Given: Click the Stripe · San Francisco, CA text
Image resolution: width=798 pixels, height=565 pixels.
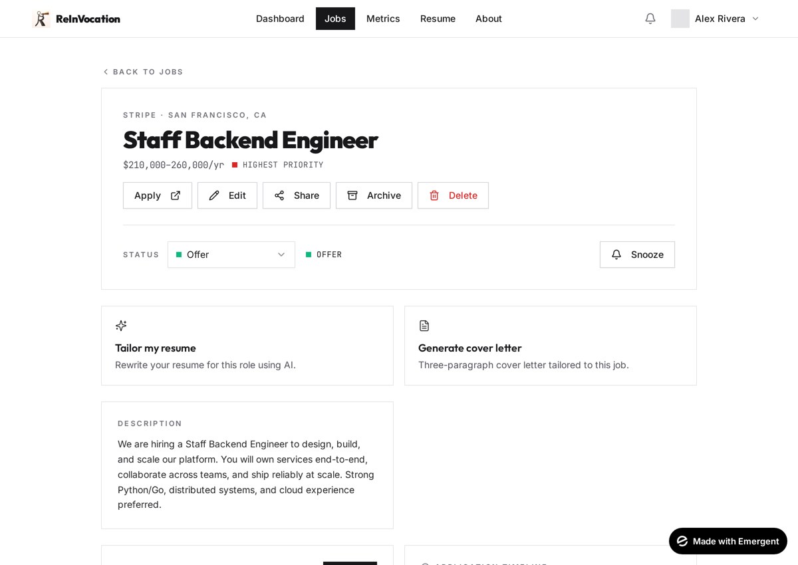Looking at the screenshot, I should (195, 115).
